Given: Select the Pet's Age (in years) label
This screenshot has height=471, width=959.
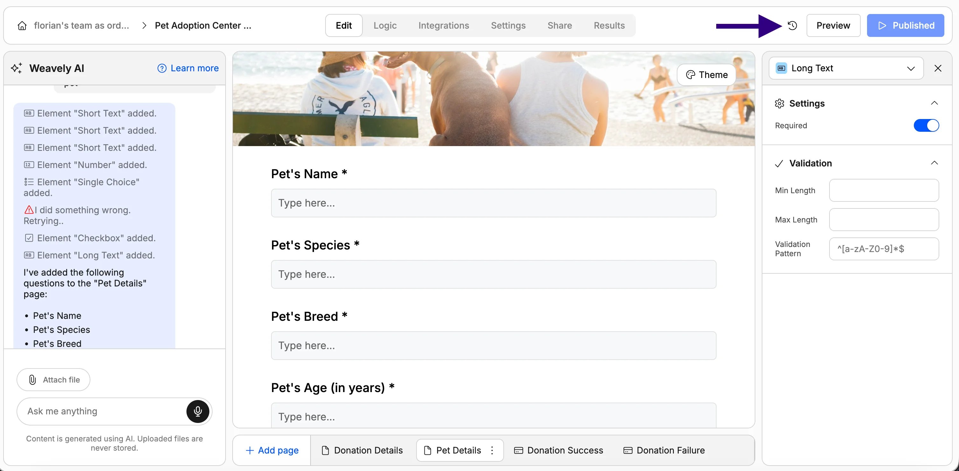Looking at the screenshot, I should point(333,388).
